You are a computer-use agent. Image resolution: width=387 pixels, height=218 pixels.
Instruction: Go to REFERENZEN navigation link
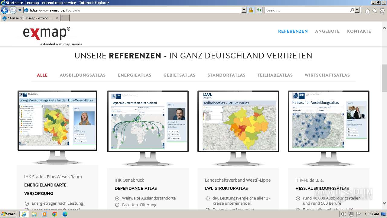293,31
